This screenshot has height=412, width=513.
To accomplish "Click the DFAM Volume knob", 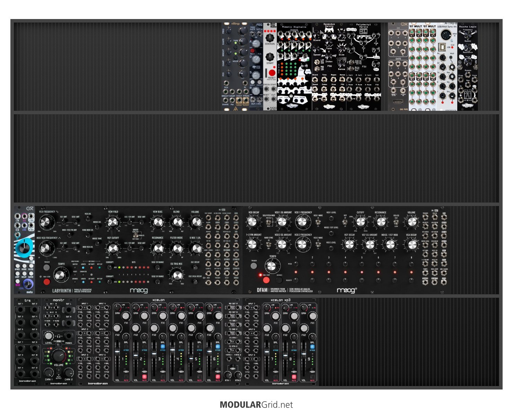I will click(411, 222).
